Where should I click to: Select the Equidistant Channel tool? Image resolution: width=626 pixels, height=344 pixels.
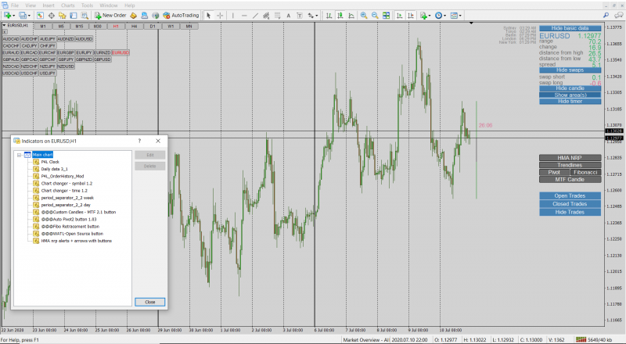(x=266, y=15)
